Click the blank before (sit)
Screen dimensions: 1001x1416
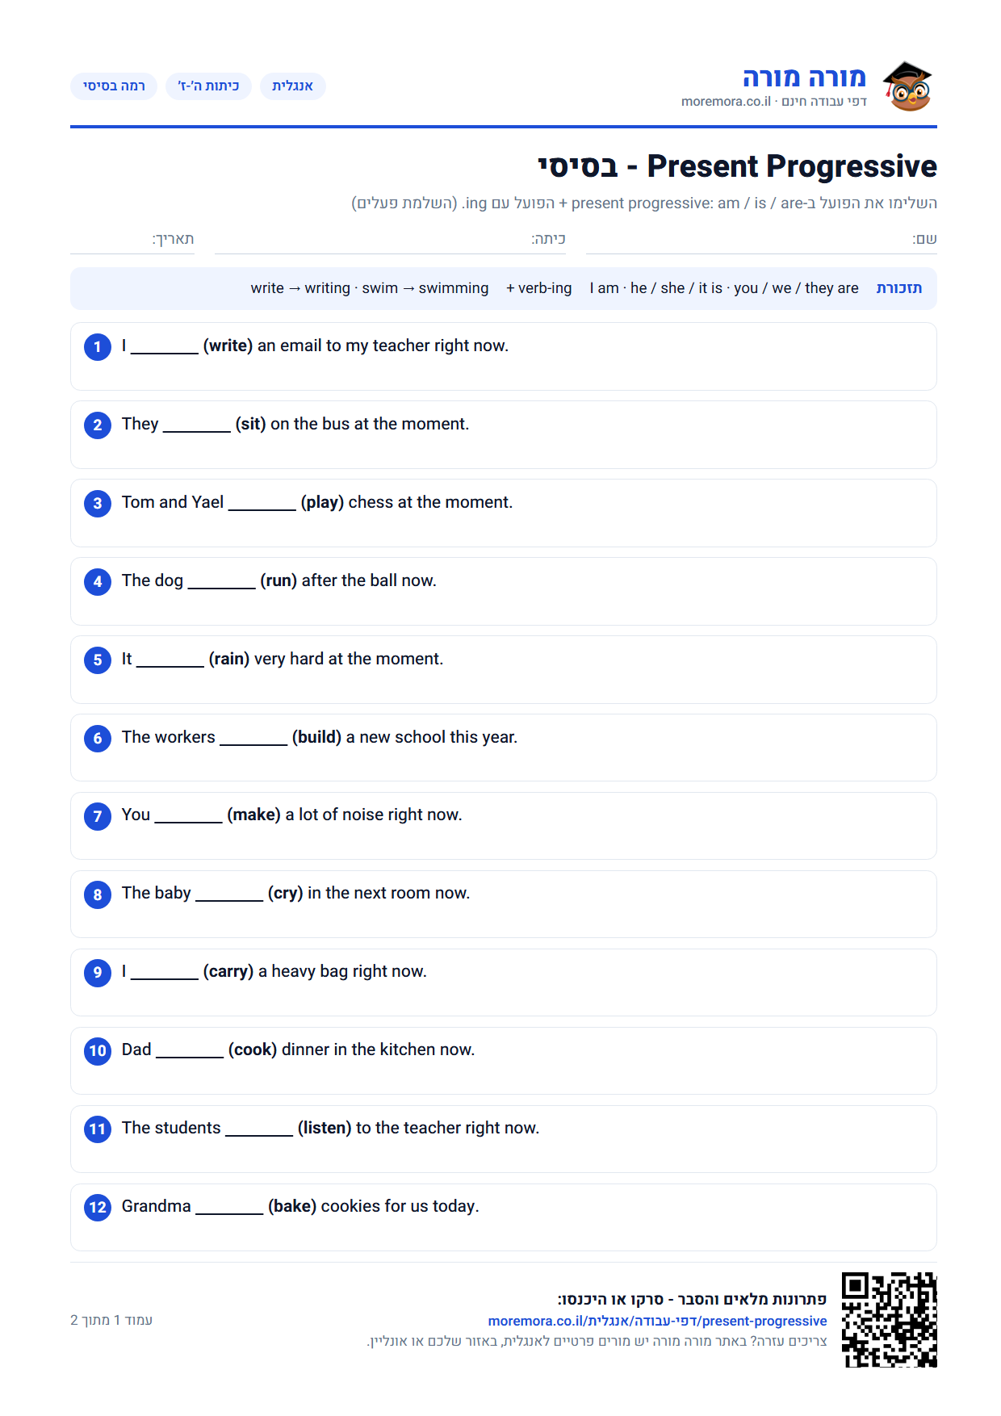[x=197, y=425]
